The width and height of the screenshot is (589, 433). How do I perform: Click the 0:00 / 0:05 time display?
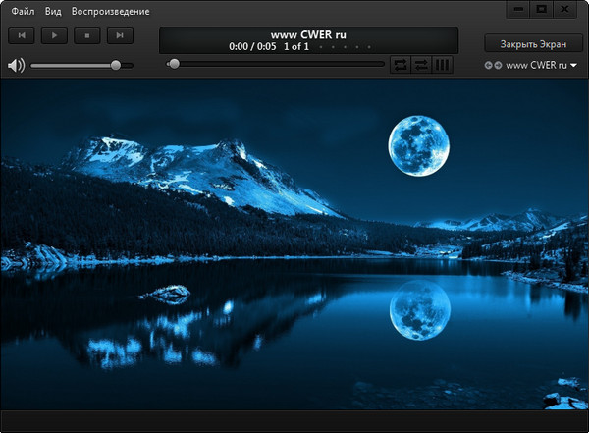(252, 46)
